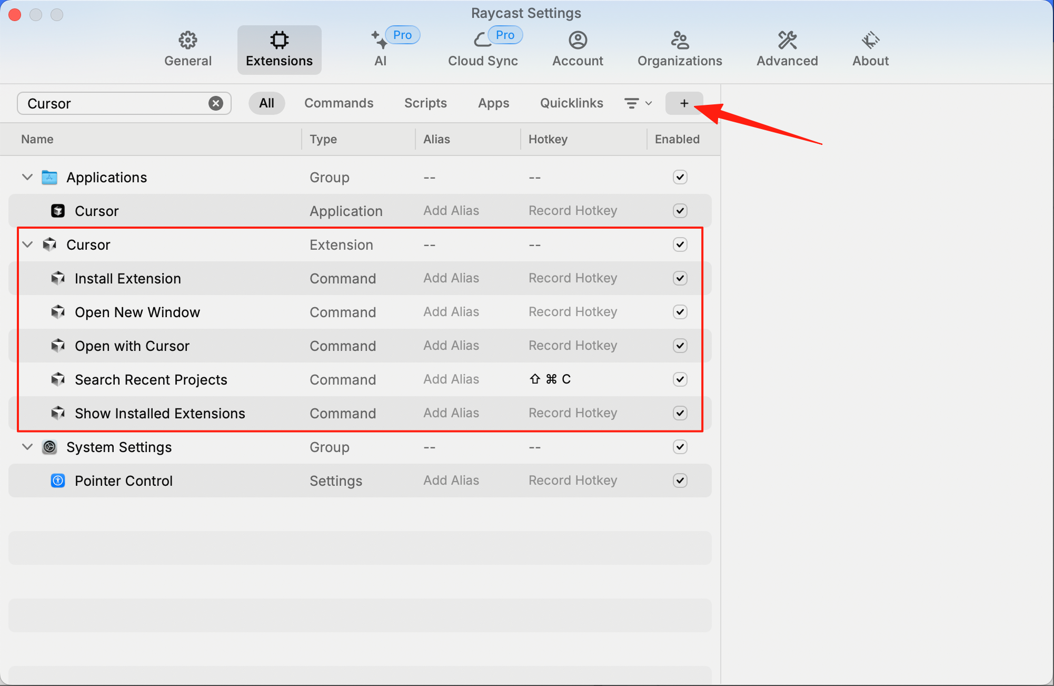This screenshot has height=686, width=1054.
Task: Select the All filter
Action: [266, 103]
